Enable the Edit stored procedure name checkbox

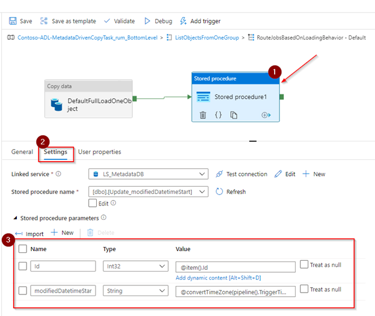click(x=93, y=203)
